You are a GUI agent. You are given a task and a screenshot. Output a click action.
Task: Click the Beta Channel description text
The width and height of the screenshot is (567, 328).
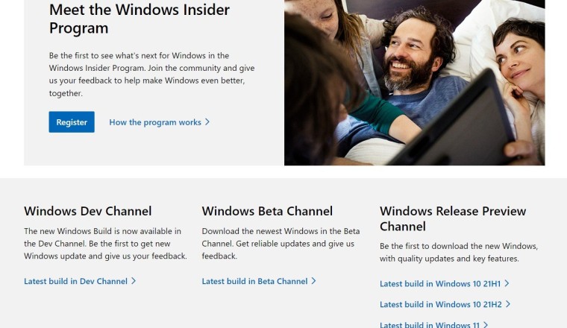[x=281, y=244]
